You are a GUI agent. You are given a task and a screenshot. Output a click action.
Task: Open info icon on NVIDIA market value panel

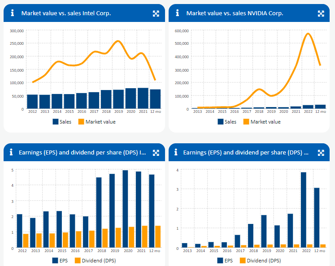click(x=177, y=13)
